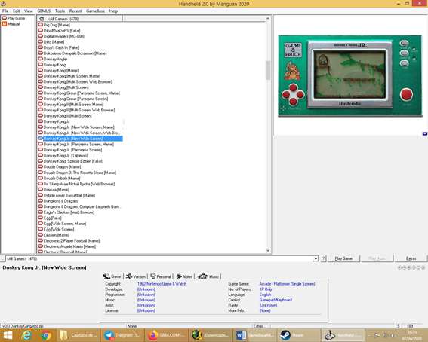Screen dimensions: 428x342
Task: Open Internet Explorer from the taskbar
Action: coord(26,335)
